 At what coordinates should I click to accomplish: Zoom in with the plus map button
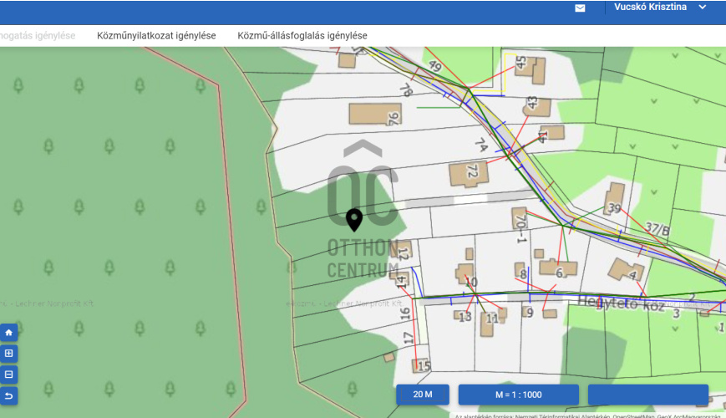point(9,354)
